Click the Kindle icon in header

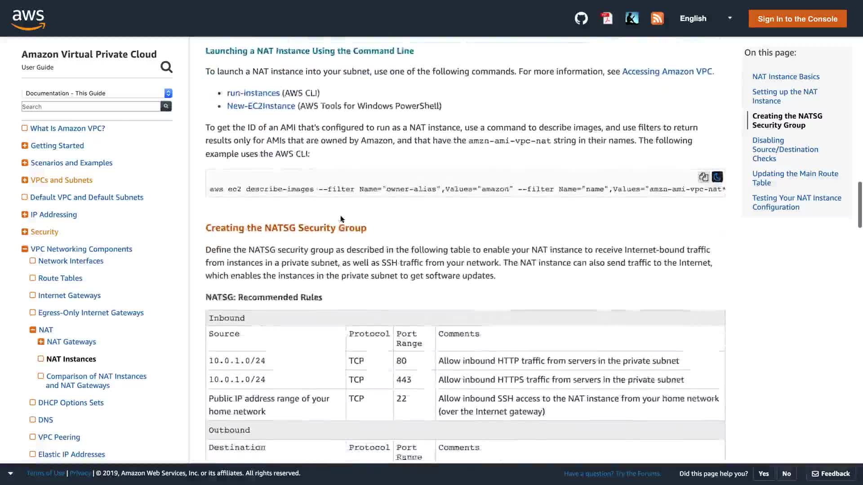tap(632, 18)
